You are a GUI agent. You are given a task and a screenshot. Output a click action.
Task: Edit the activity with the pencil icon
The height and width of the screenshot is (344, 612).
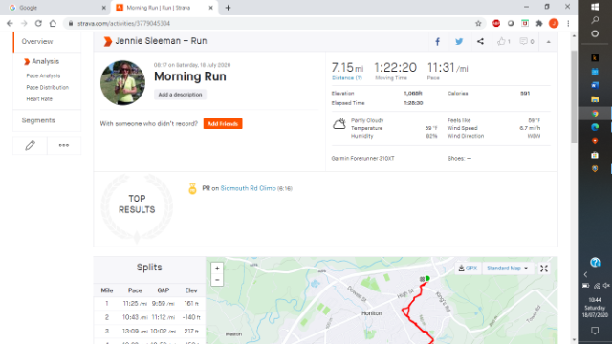tap(30, 145)
